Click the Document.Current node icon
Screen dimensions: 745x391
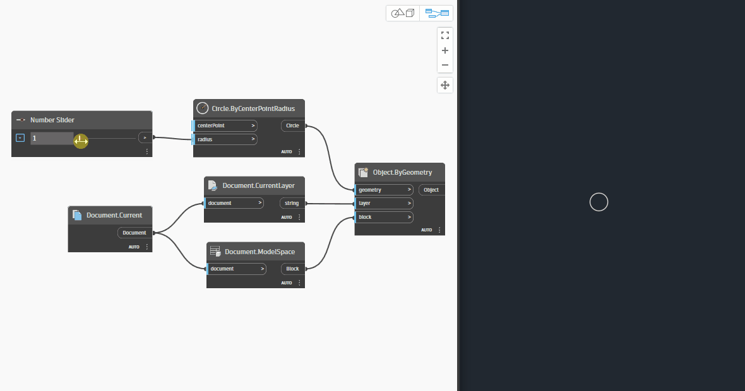click(77, 215)
